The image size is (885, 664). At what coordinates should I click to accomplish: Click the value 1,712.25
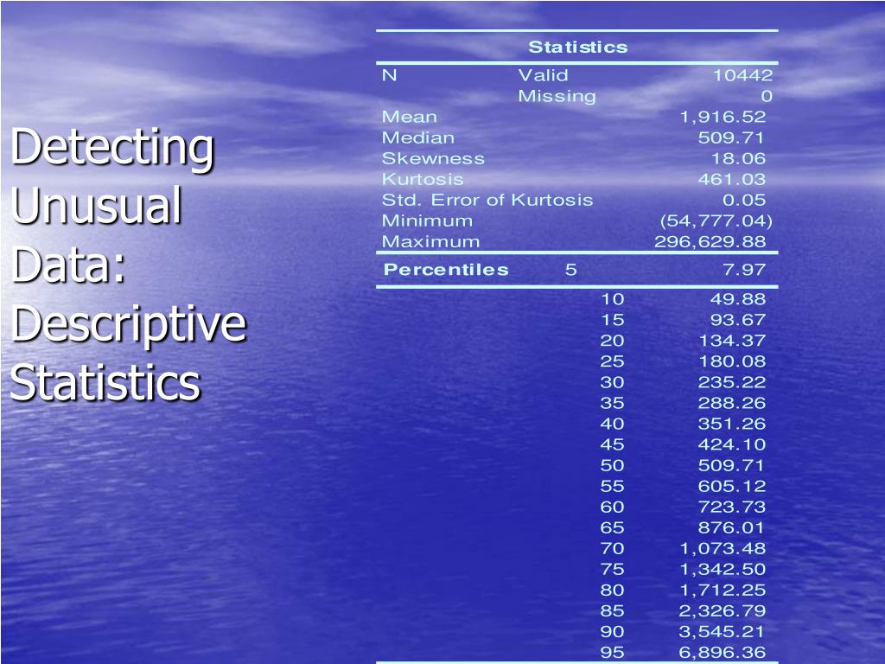coord(723,590)
